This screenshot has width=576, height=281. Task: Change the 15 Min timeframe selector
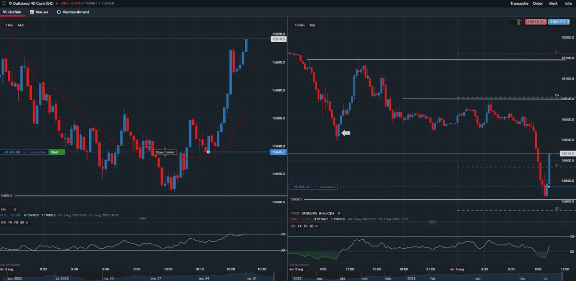300,25
